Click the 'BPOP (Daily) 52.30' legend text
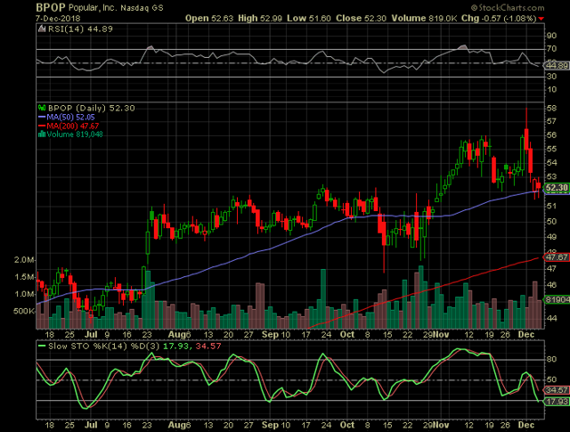 tap(91, 108)
